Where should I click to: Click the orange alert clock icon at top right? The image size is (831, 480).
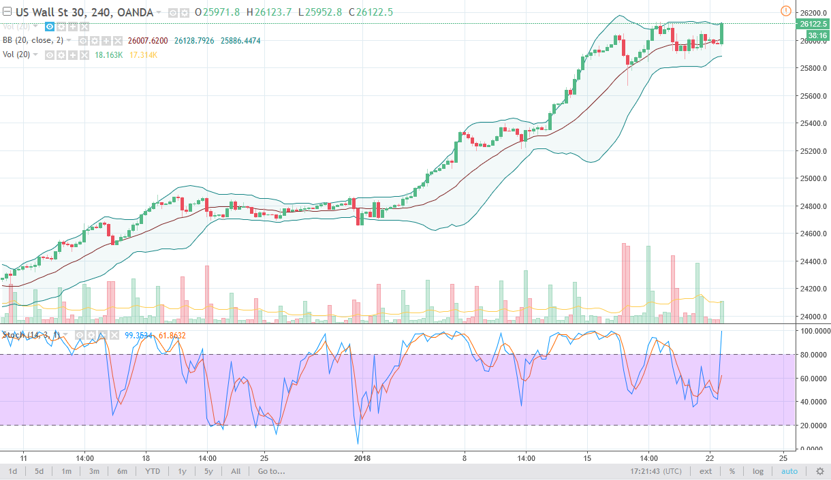pyautogui.click(x=785, y=11)
